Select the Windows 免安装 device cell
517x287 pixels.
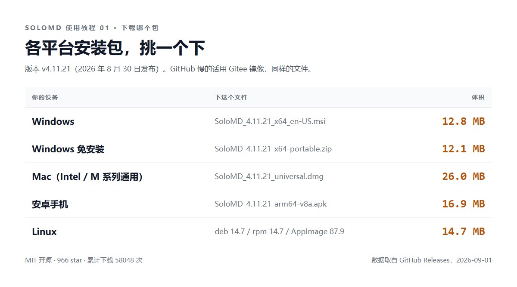coord(68,149)
